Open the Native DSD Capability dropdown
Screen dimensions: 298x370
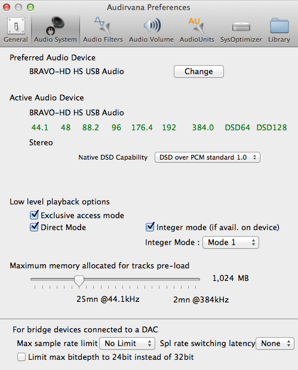[207, 157]
